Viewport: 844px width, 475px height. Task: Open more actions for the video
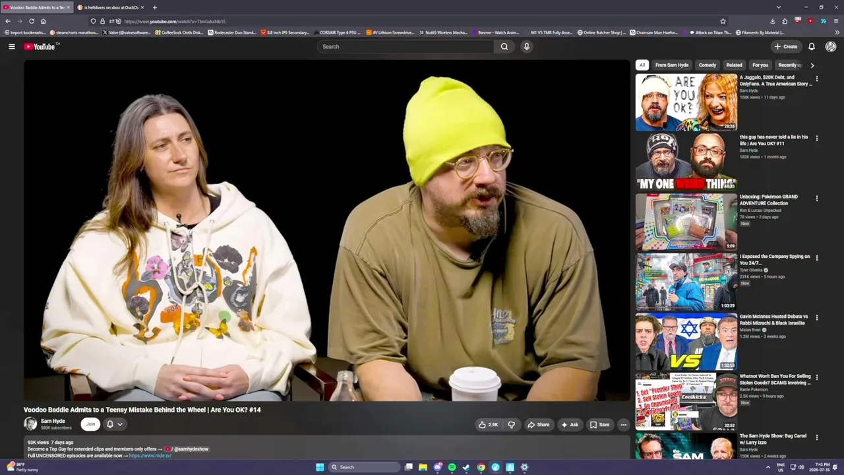pyautogui.click(x=623, y=425)
